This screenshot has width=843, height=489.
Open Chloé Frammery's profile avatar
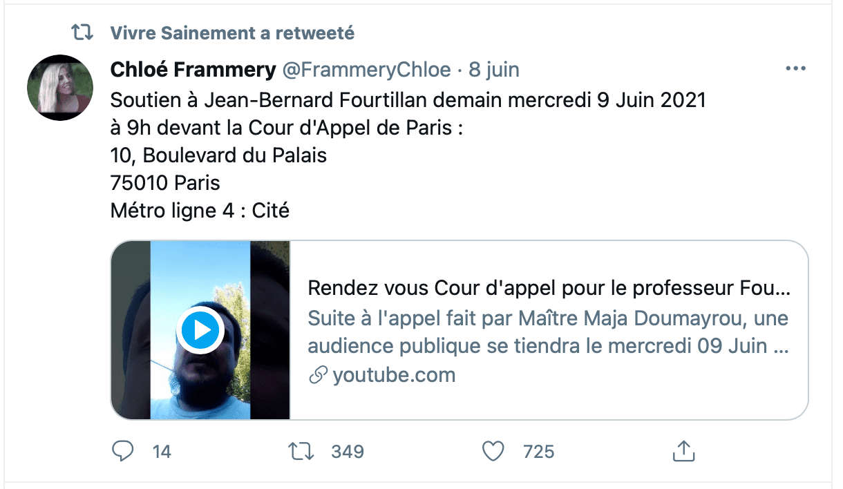click(60, 88)
